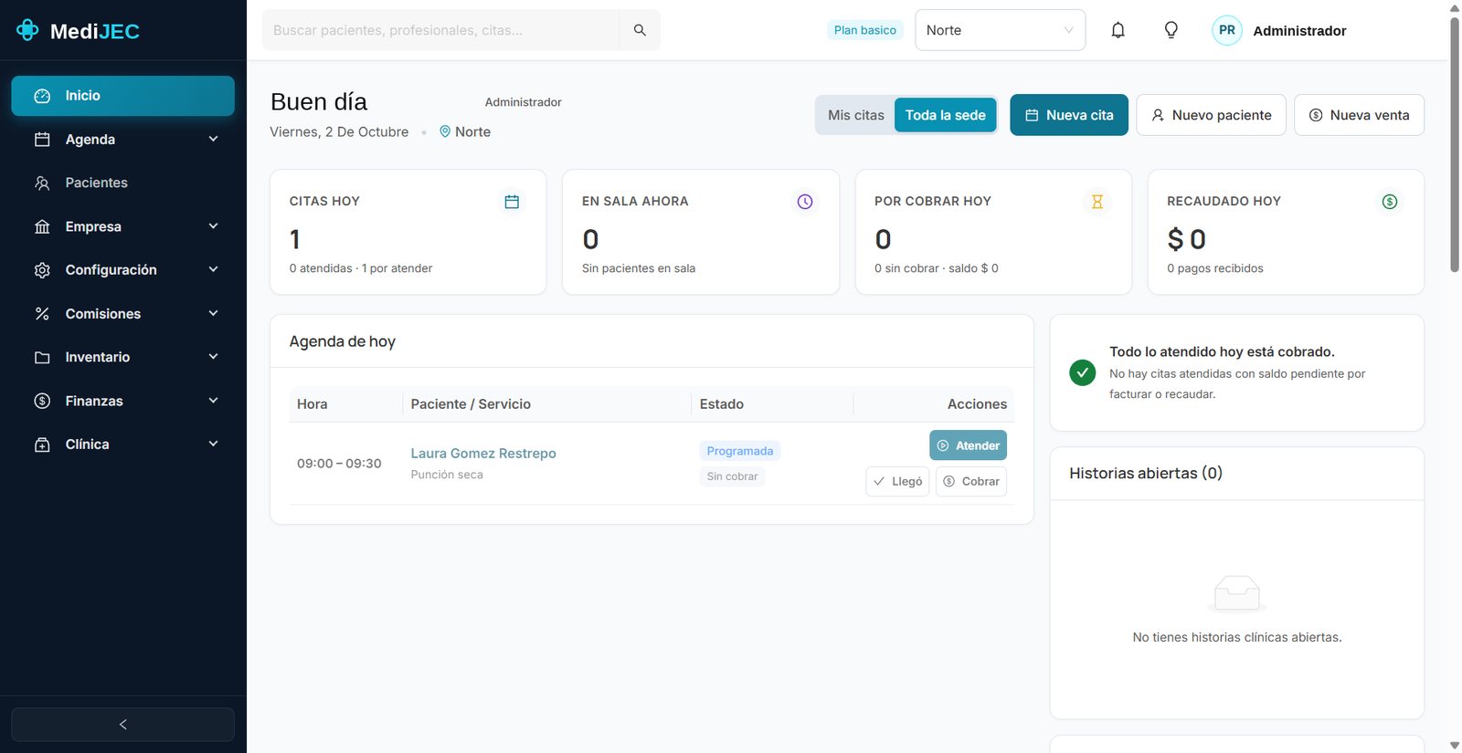Screen dimensions: 1462x753
Task: Expand the Agenda menu chevron
Action: point(213,139)
